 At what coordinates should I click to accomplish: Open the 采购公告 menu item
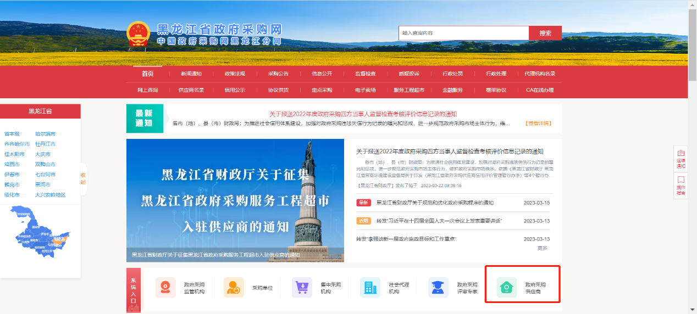(x=278, y=74)
